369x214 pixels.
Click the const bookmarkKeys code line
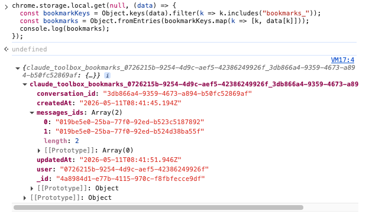[x=170, y=13]
